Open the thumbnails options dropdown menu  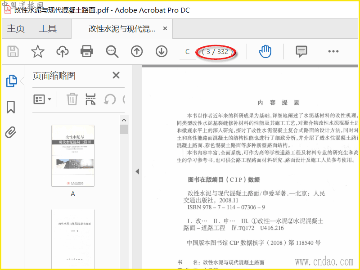pyautogui.click(x=42, y=99)
